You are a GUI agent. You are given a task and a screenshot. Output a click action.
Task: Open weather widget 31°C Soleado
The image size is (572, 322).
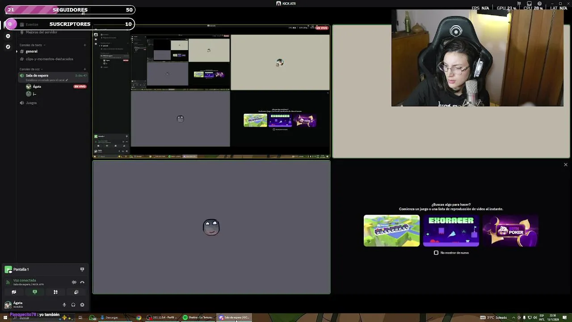tap(494, 318)
